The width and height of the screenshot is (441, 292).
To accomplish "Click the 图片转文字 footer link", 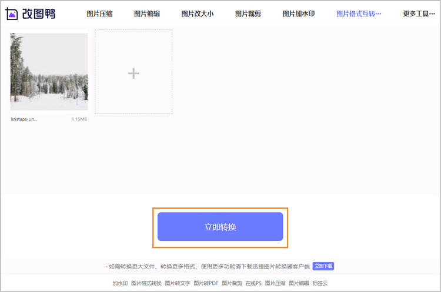I will pos(177,283).
